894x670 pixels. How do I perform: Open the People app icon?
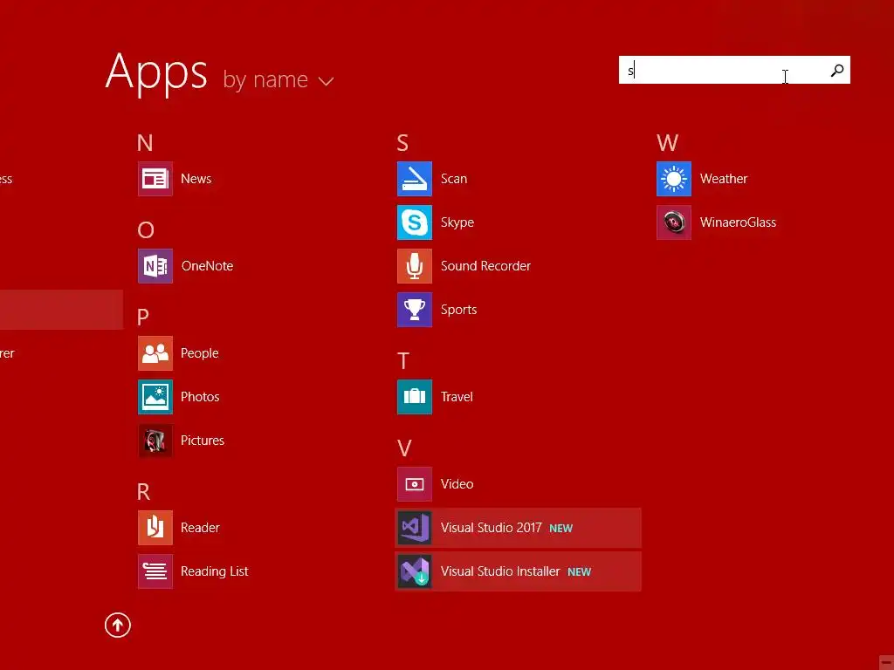155,353
